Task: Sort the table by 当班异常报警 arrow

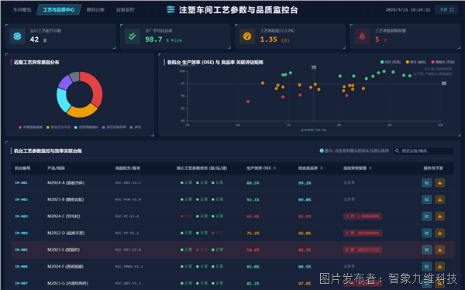Action: 370,168
